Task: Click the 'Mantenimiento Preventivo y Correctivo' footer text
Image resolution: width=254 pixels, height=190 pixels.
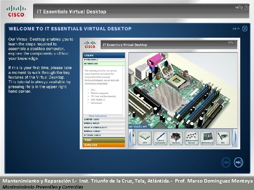Action: (43, 187)
